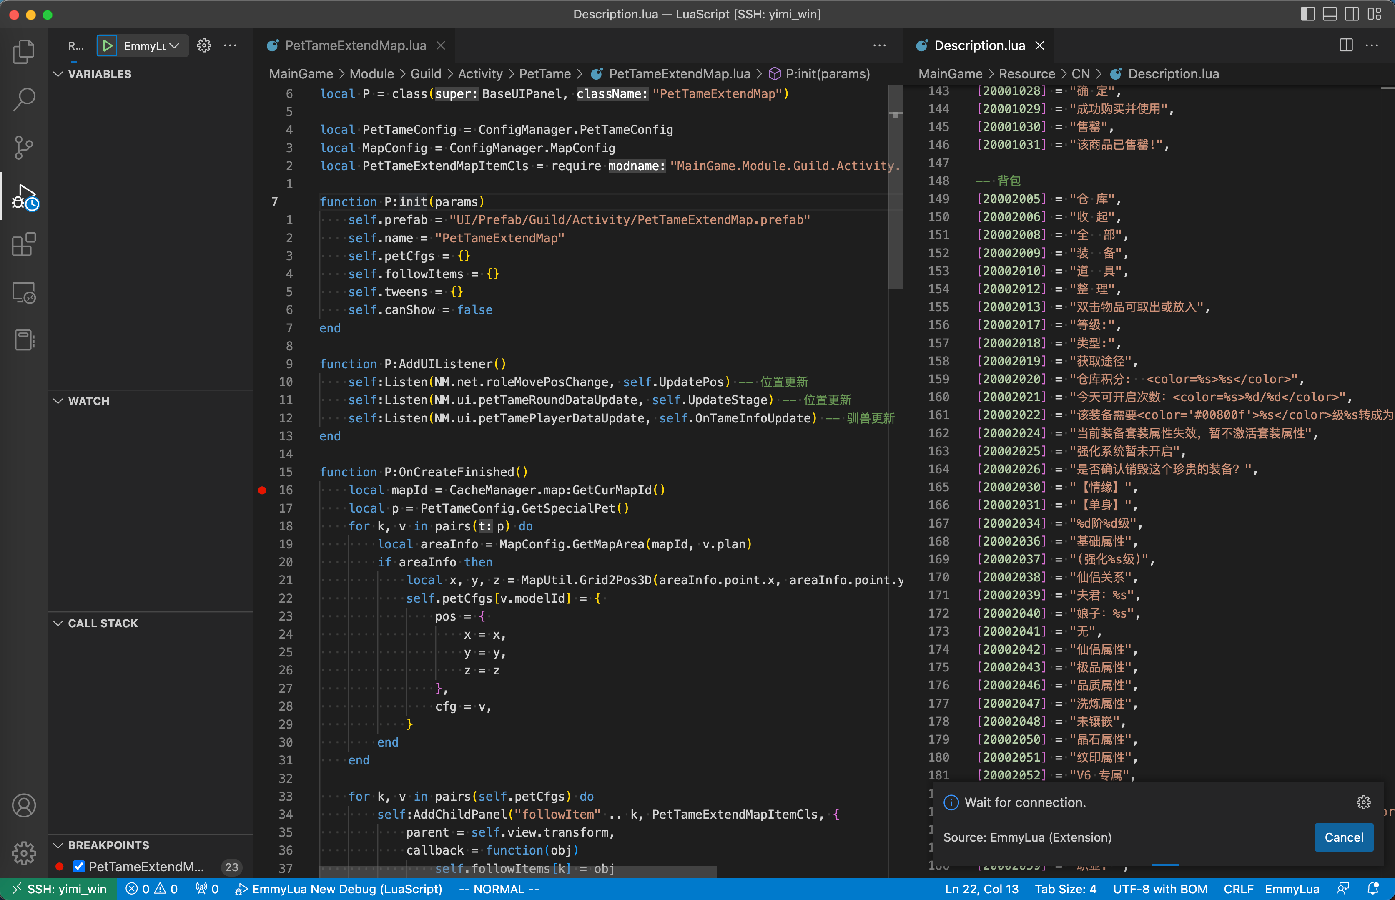The height and width of the screenshot is (900, 1395).
Task: Click the left editor horizontal scrollbar
Action: pos(518,871)
